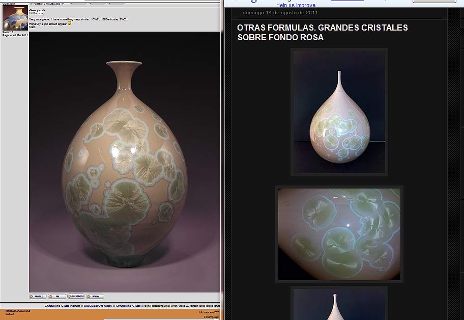This screenshot has width=464, height=320.
Task: Open the GUESTBOOK button in forum window
Action: point(76,296)
